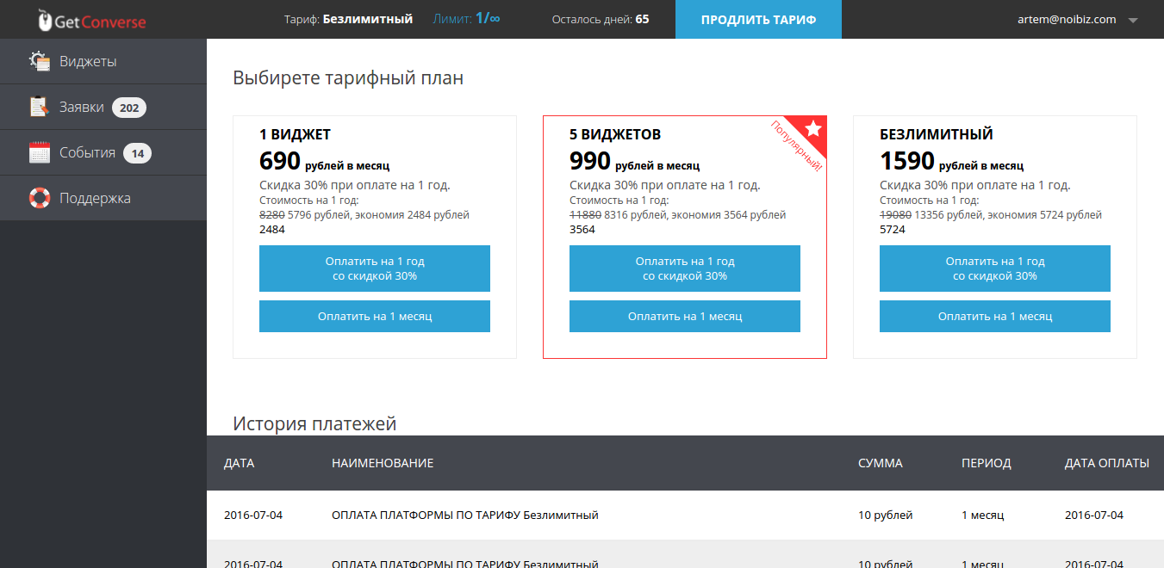Click the 14 badge next to События
Viewport: 1164px width, 568px height.
137,153
